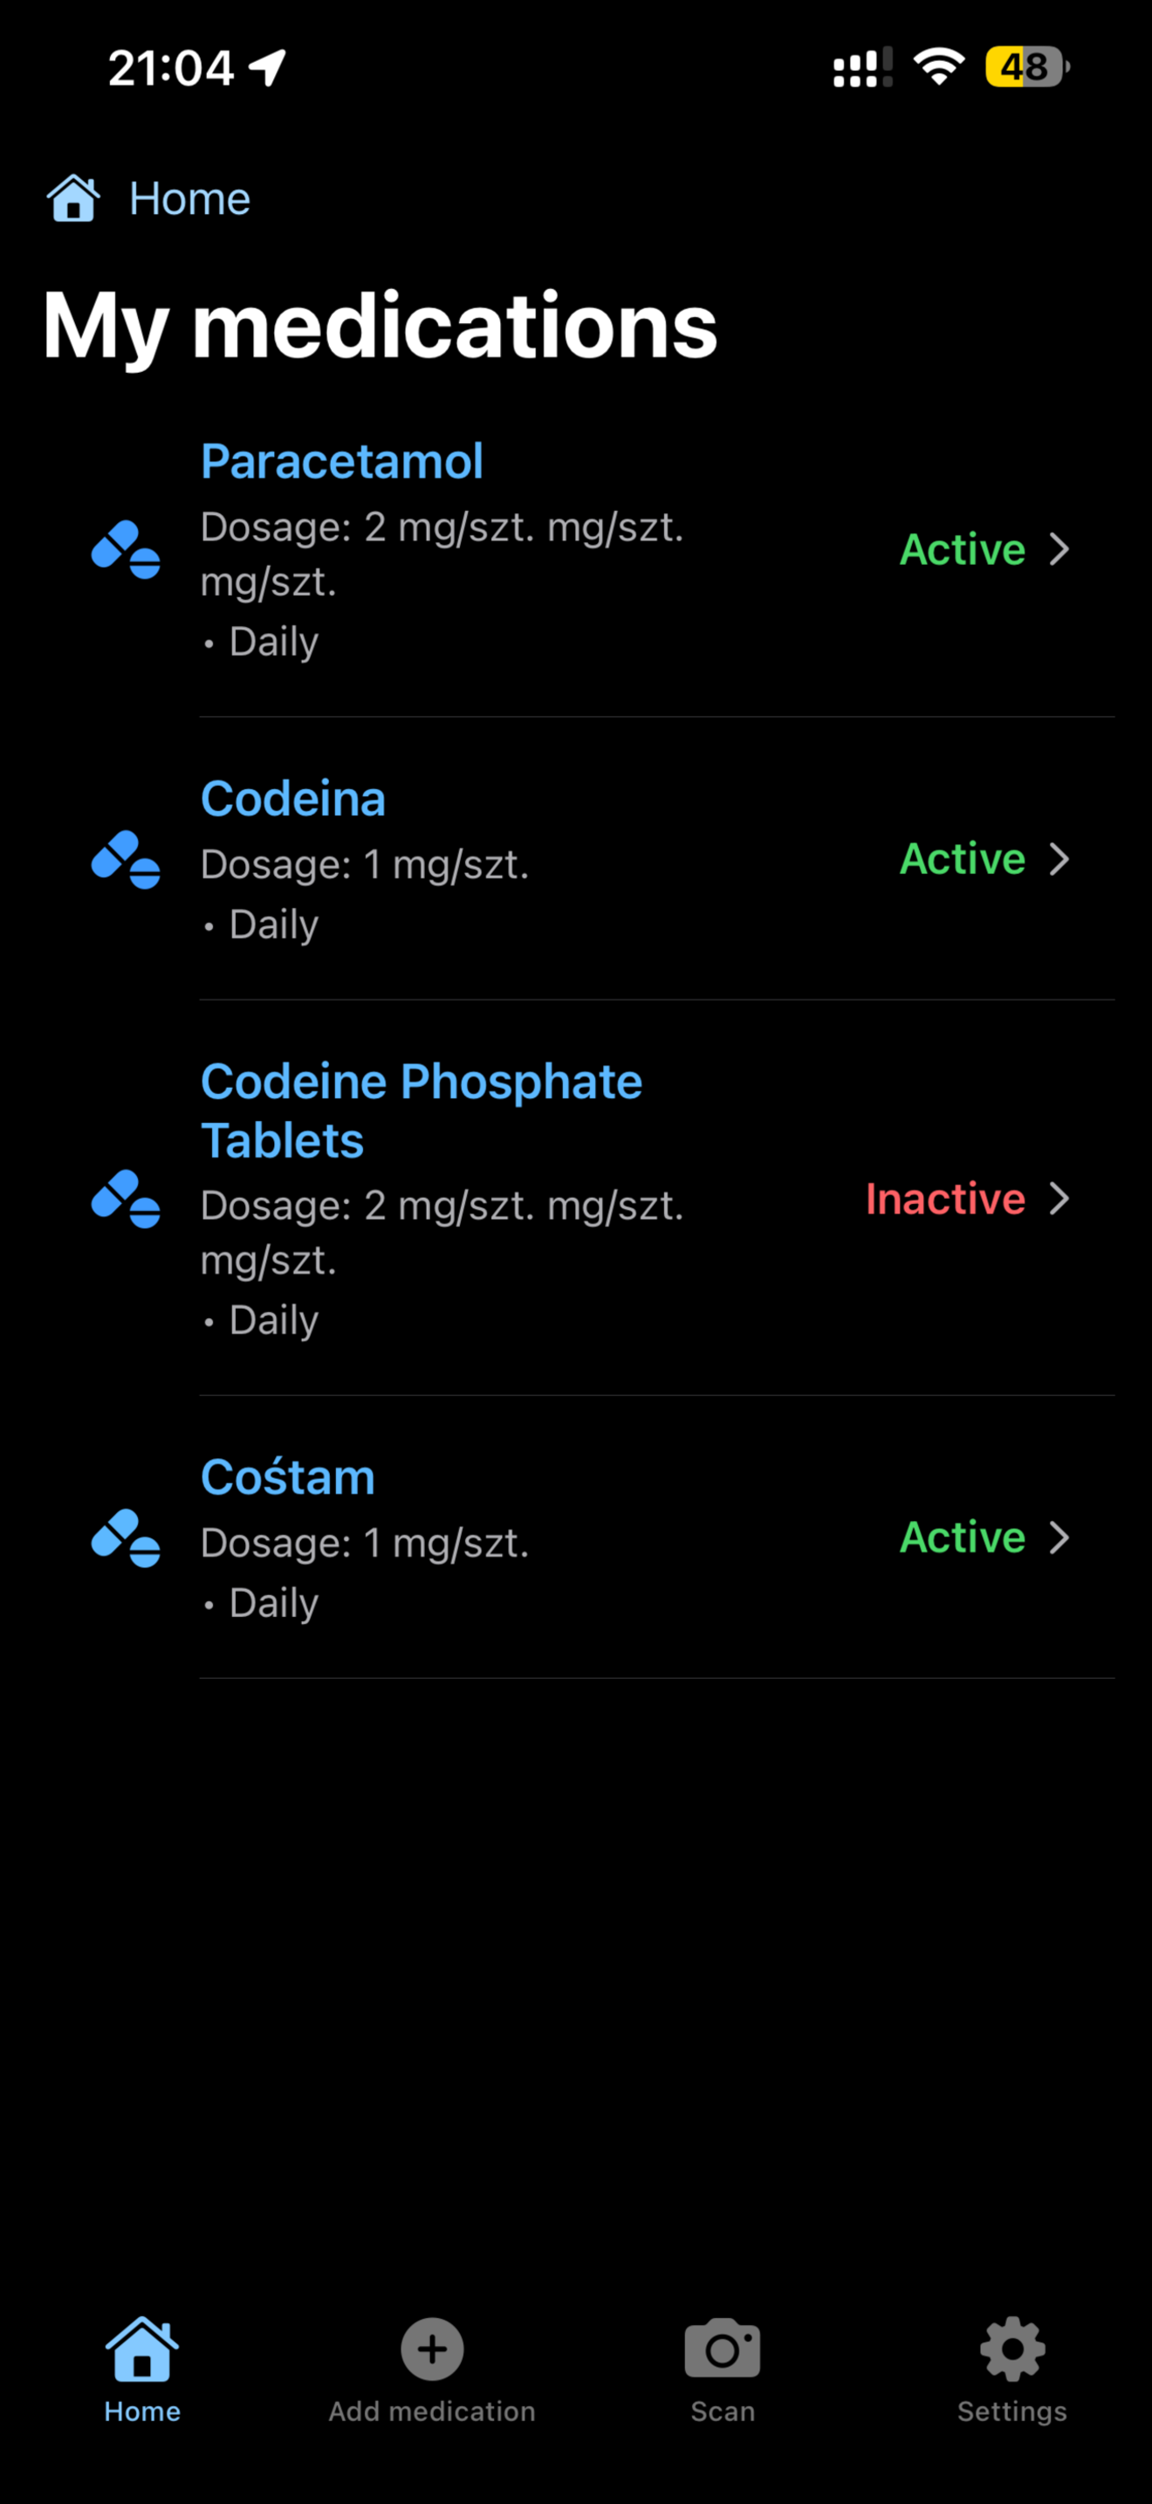Tap the Inactive status of Codeine Phosphate
Screen dimensions: 1152x2504
[945, 1199]
